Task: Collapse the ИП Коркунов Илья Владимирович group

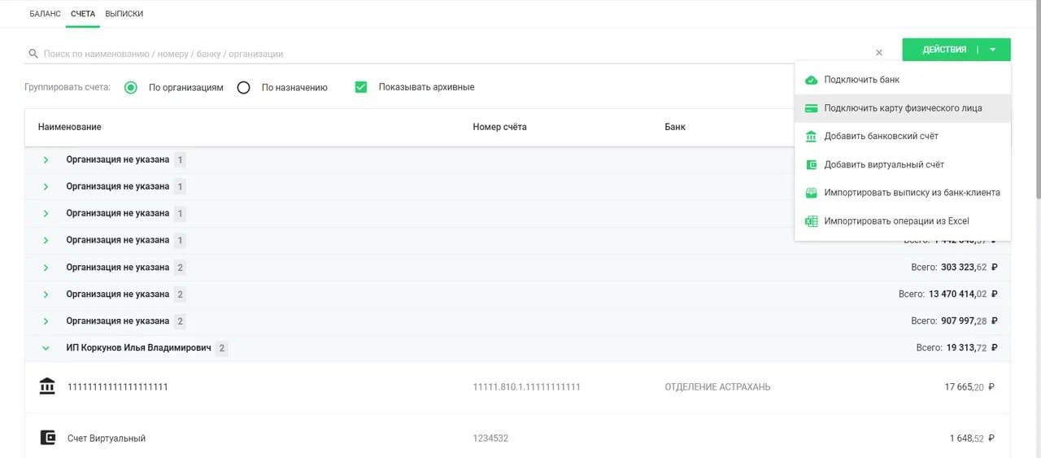Action: pyautogui.click(x=46, y=348)
